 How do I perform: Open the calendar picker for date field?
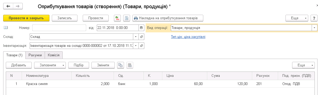[x=141, y=28]
